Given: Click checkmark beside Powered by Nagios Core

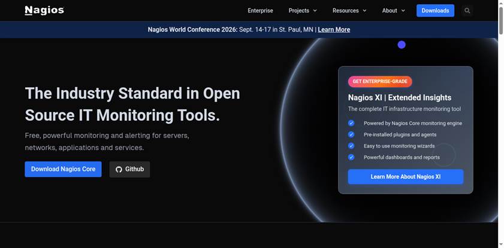Looking at the screenshot, I should [x=351, y=123].
